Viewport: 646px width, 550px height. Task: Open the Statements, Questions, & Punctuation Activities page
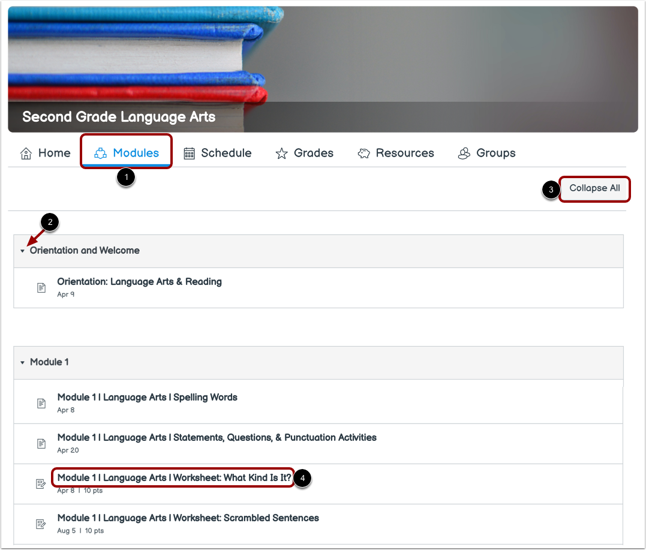coord(216,437)
